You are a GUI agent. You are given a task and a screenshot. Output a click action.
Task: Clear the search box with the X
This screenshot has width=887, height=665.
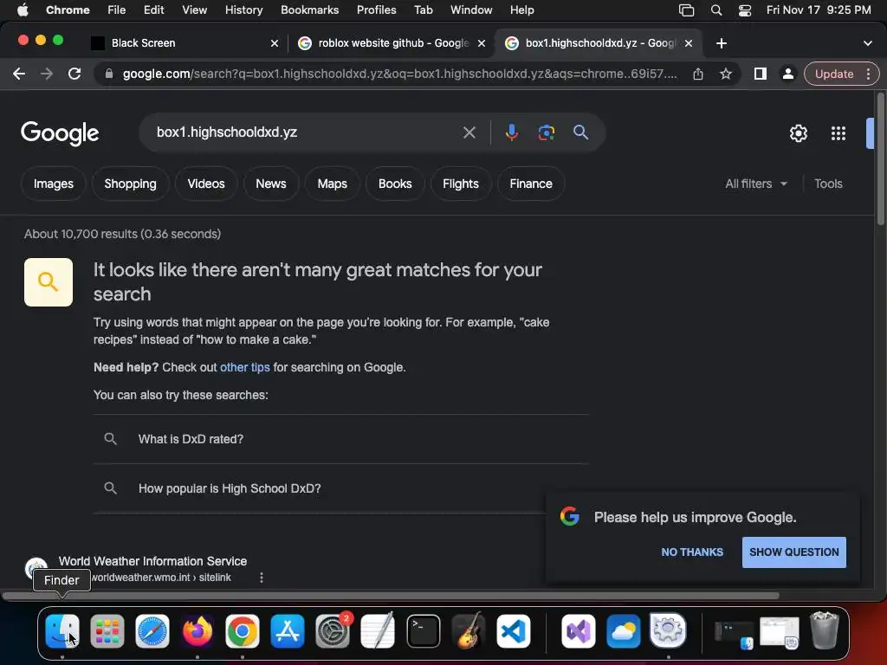[469, 132]
